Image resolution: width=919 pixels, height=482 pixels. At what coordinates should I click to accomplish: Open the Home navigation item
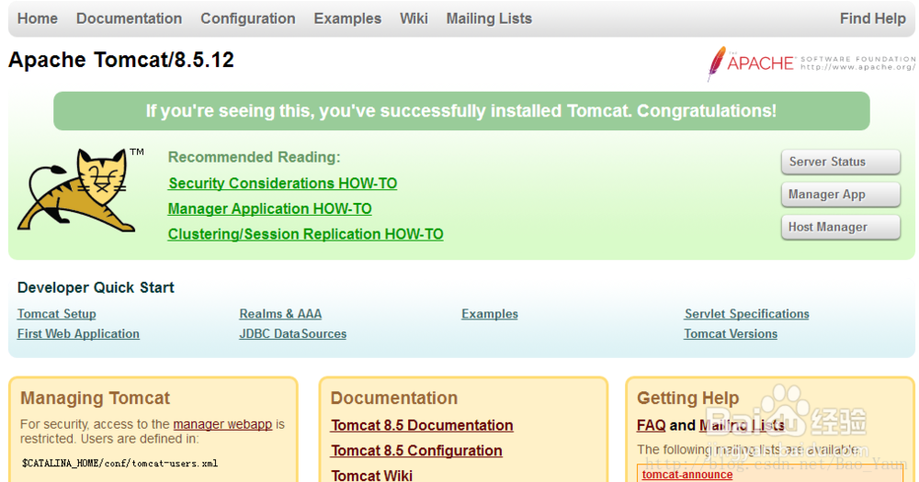(x=38, y=18)
